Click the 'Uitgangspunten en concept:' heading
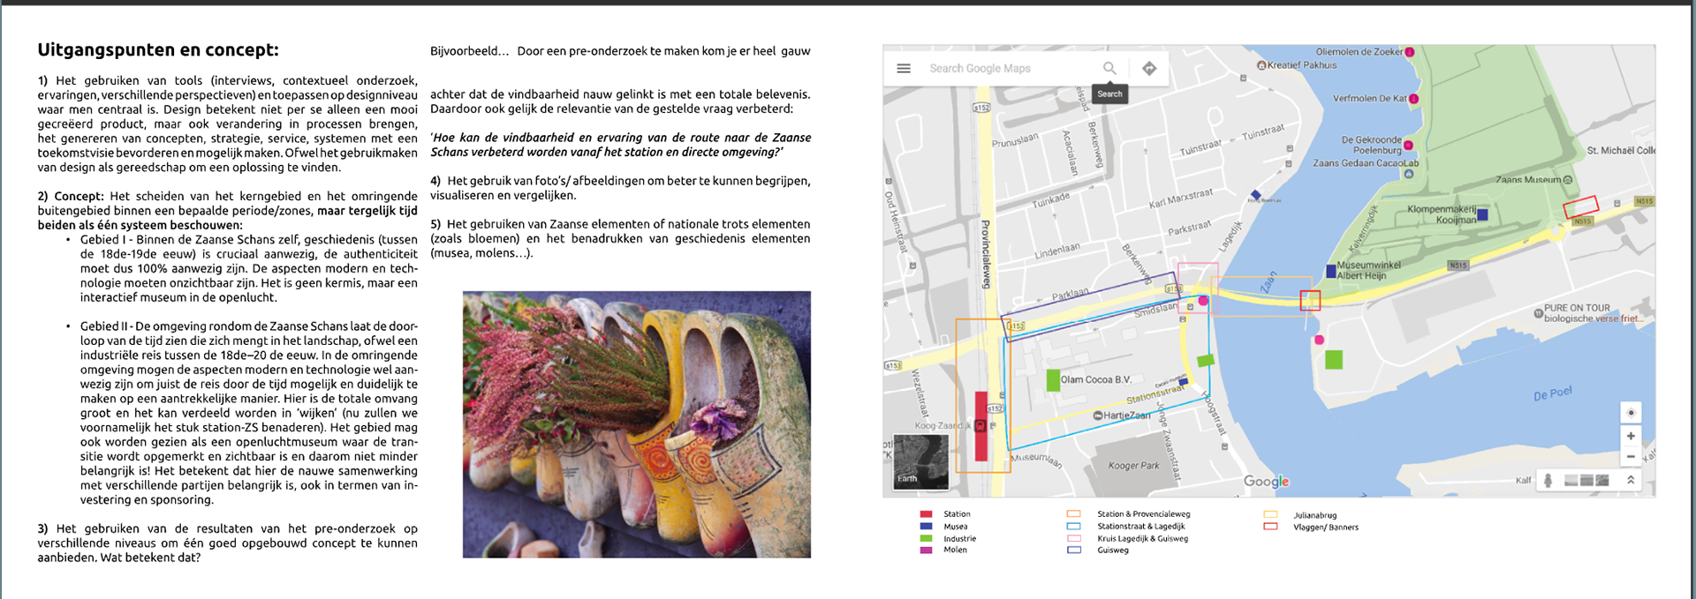The height and width of the screenshot is (599, 1696). pyautogui.click(x=158, y=50)
